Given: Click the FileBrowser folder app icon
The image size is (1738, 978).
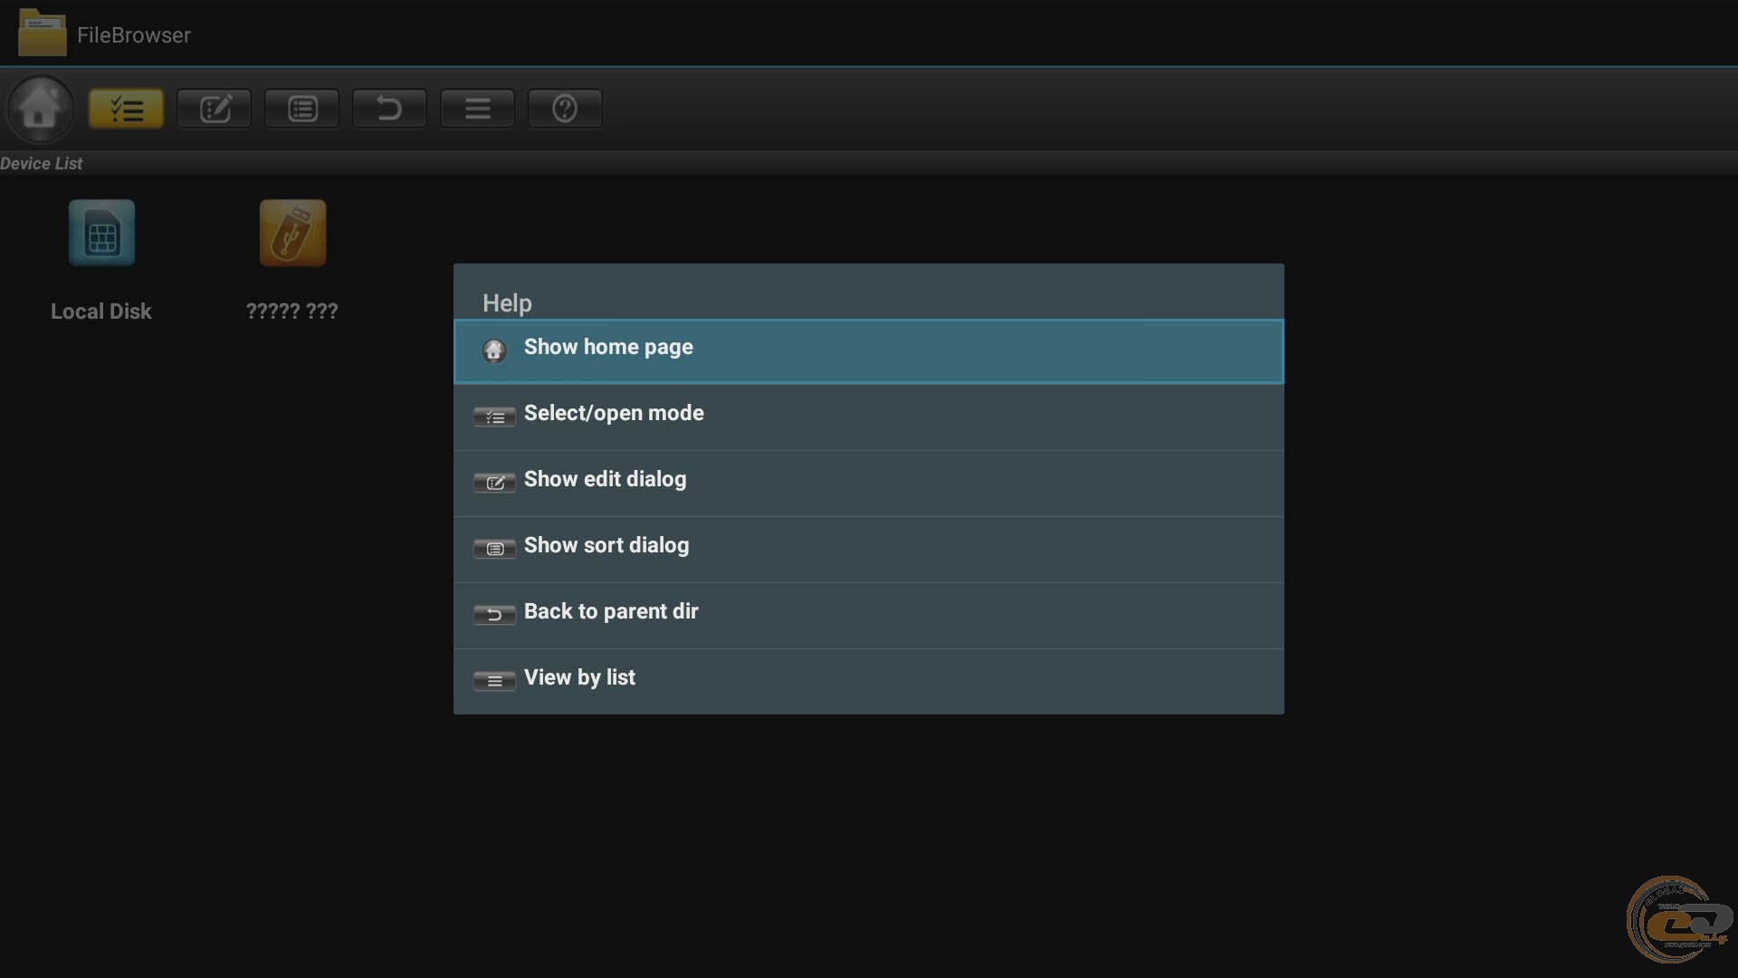Looking at the screenshot, I should (42, 34).
